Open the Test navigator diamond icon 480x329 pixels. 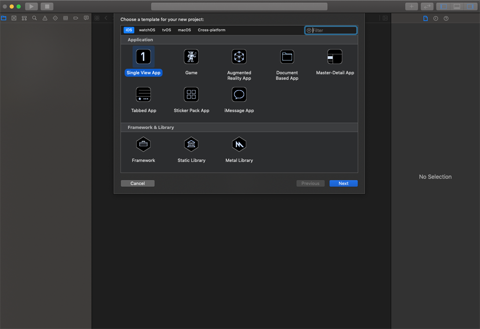coord(55,18)
